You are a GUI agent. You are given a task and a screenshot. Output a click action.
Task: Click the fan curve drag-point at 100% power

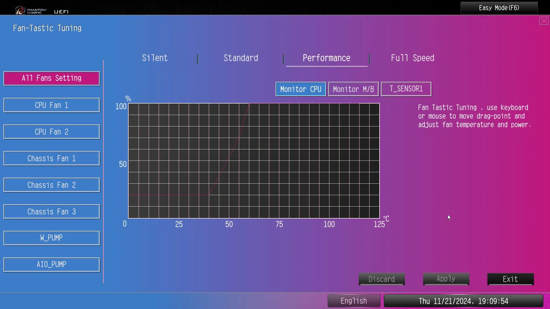click(x=249, y=103)
